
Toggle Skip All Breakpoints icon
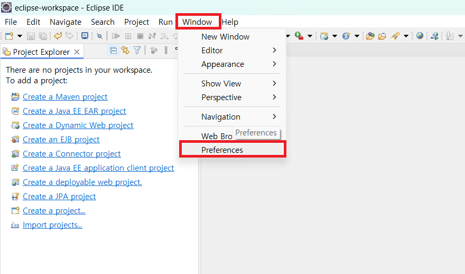[100, 36]
